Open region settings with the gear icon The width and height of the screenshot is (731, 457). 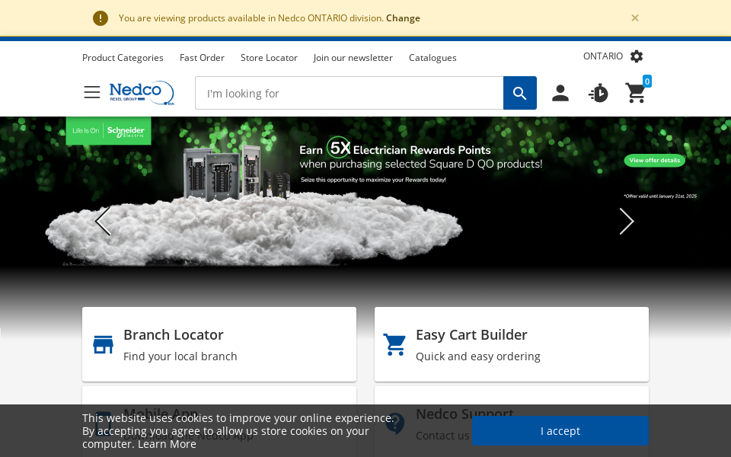click(637, 56)
